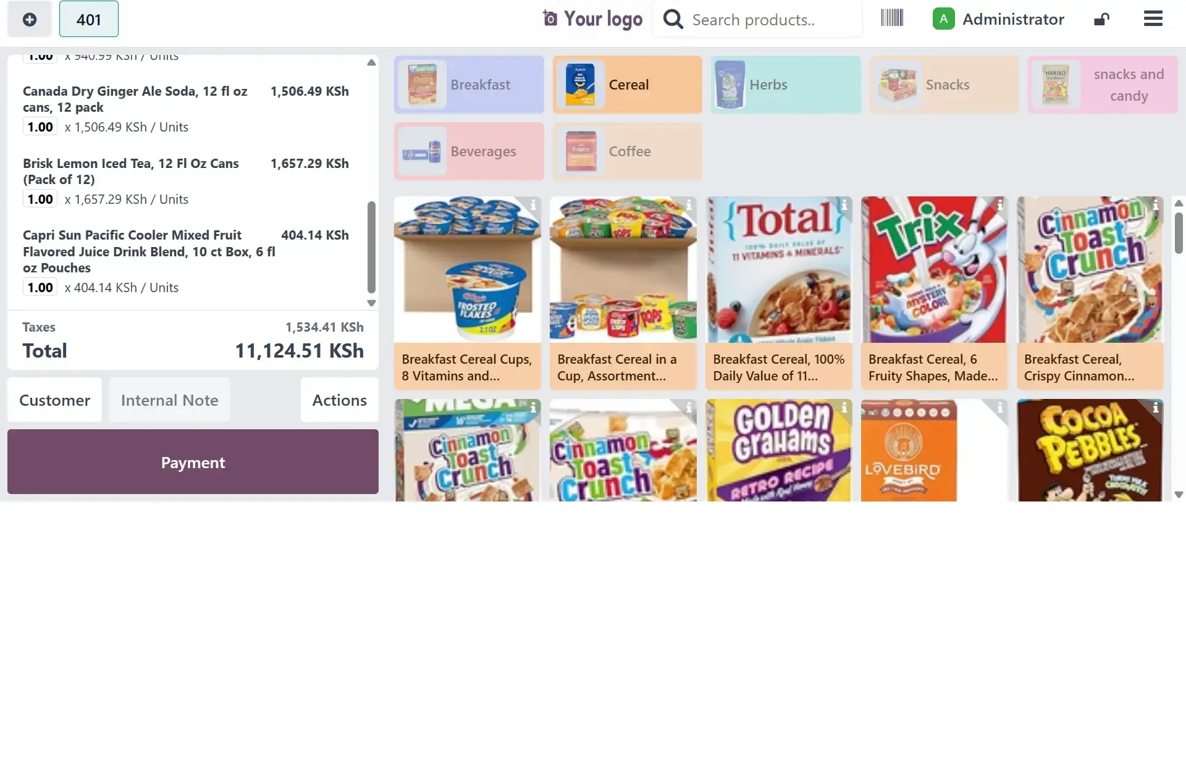Click the Payment button
Viewport: 1186px width, 759px height.
tap(193, 462)
